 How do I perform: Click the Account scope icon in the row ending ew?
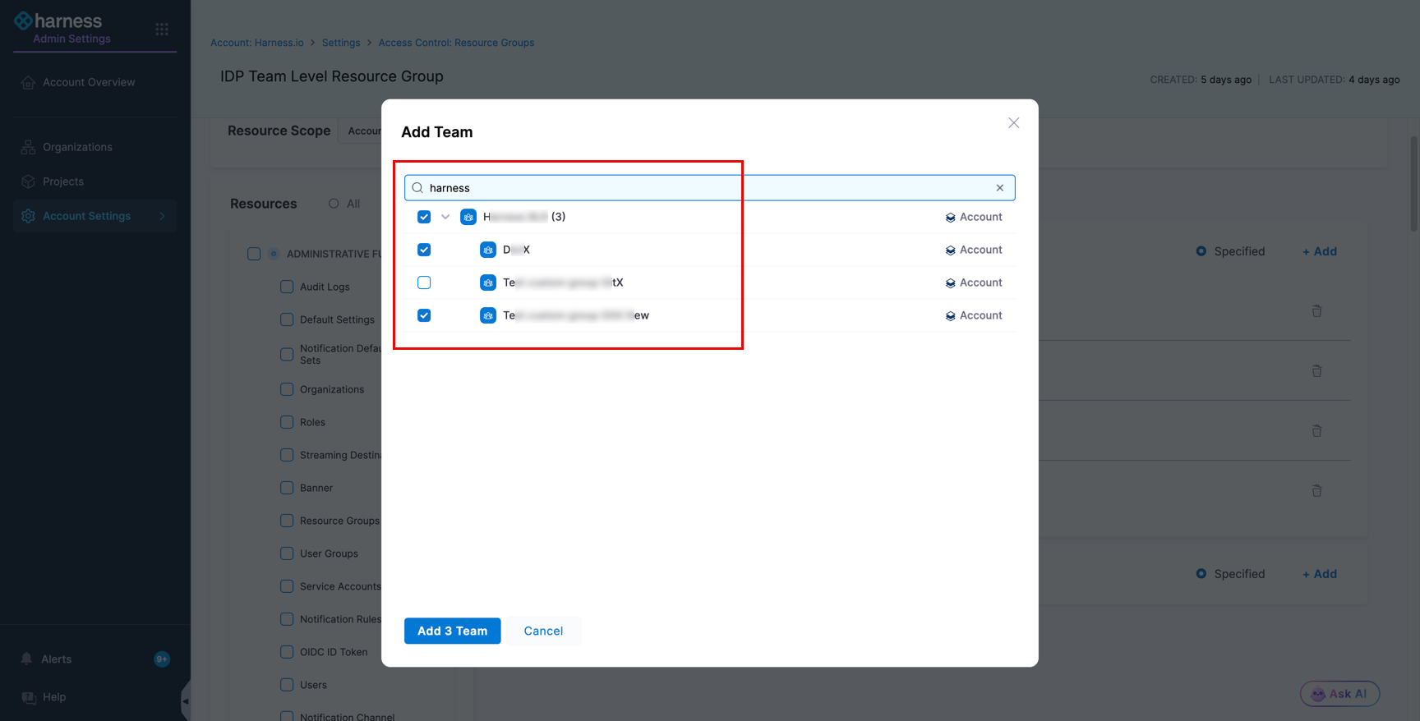950,316
